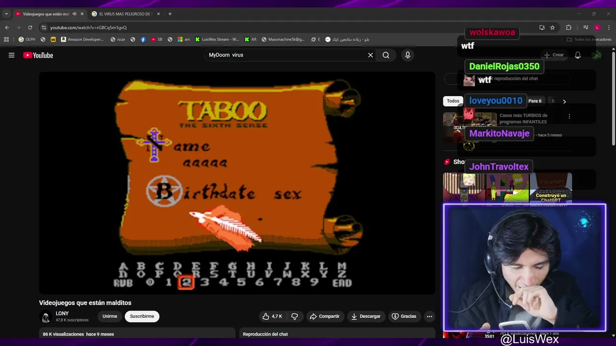
Task: Share the video with Compartir
Action: (x=324, y=316)
